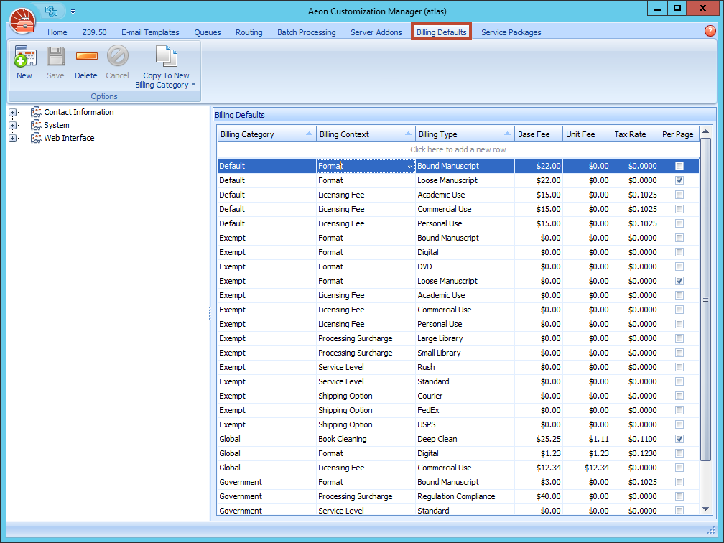The image size is (724, 543).
Task: Uncheck Per Page on the Loose Manuscript Default row
Action: coord(679,180)
